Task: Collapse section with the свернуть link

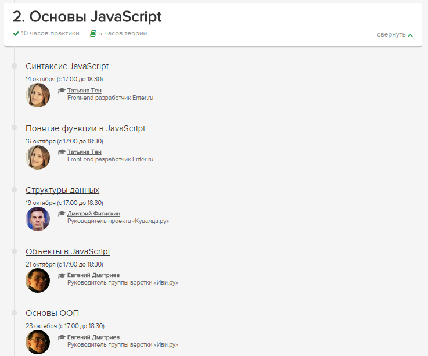Action: click(391, 35)
